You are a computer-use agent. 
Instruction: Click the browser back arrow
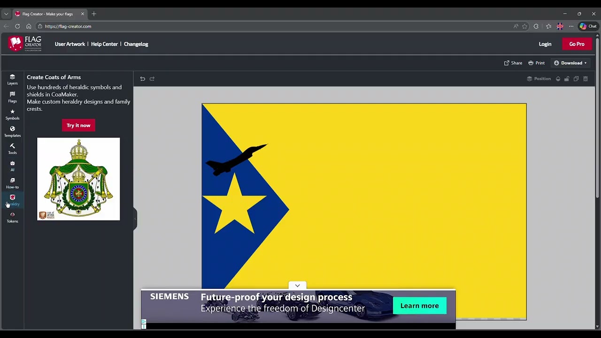coord(6,26)
